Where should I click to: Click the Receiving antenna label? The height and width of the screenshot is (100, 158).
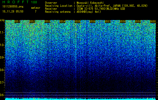[58, 12]
